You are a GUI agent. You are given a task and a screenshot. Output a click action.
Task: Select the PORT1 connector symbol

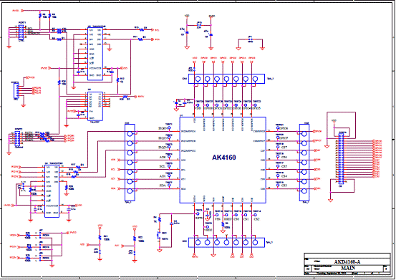[21, 32]
